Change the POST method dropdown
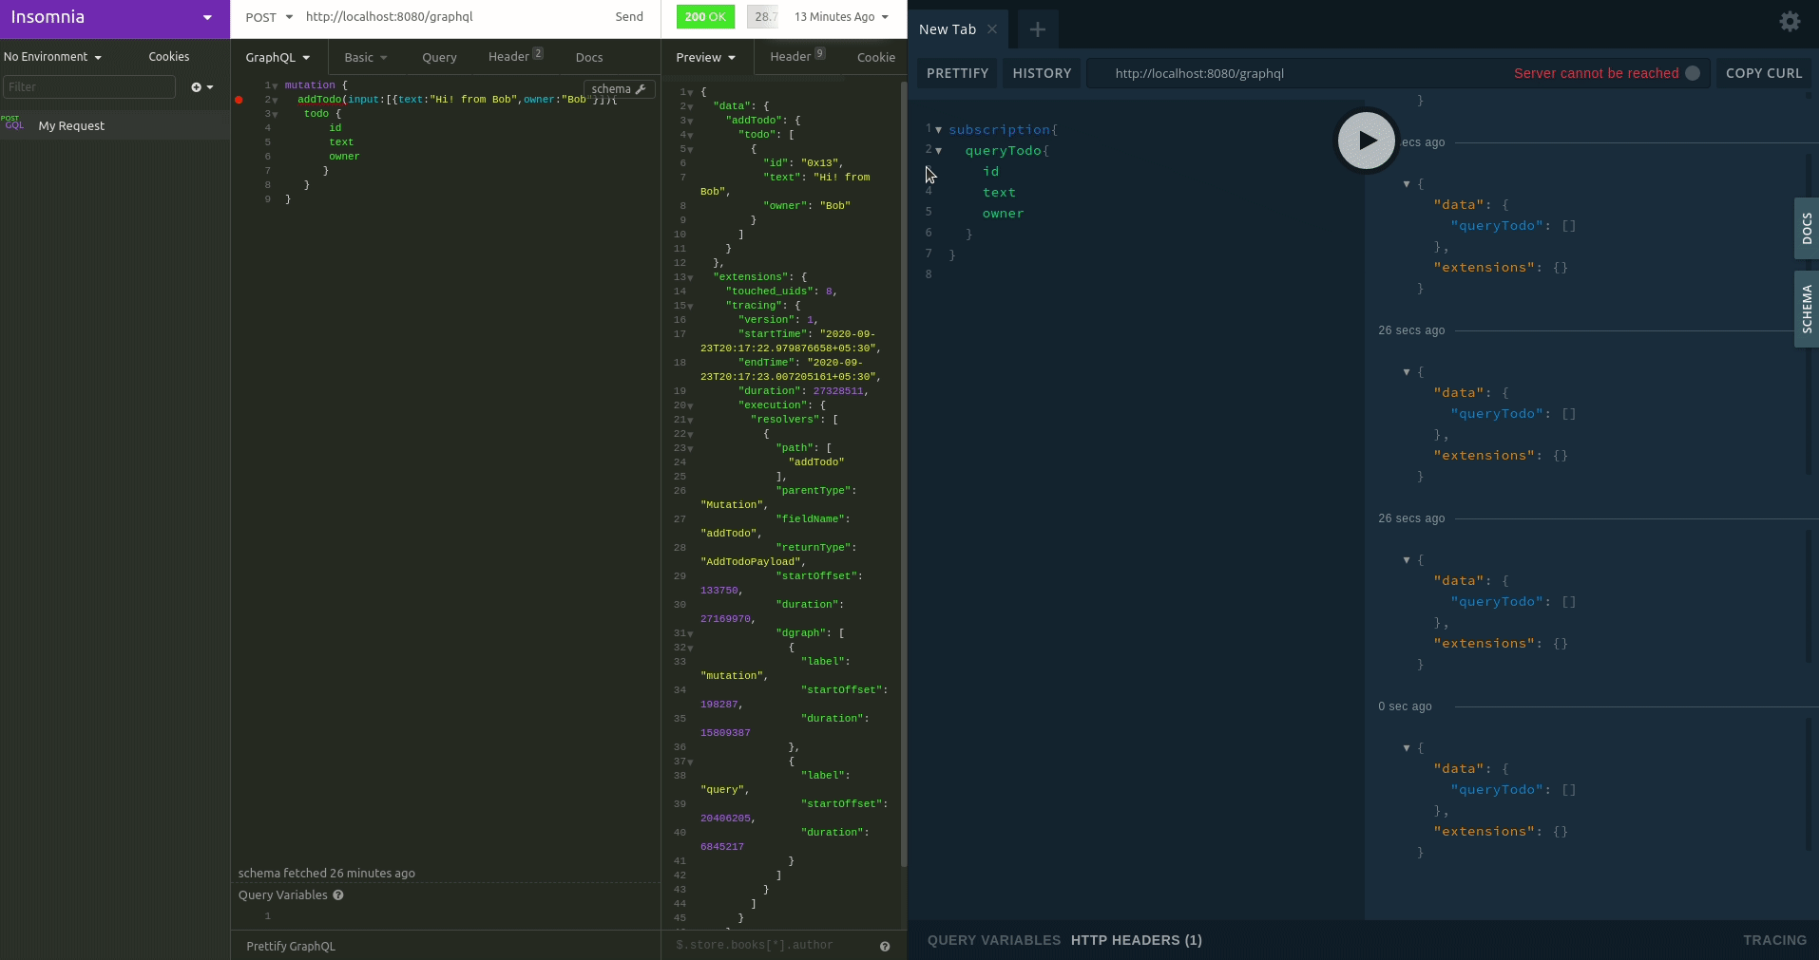 269,17
